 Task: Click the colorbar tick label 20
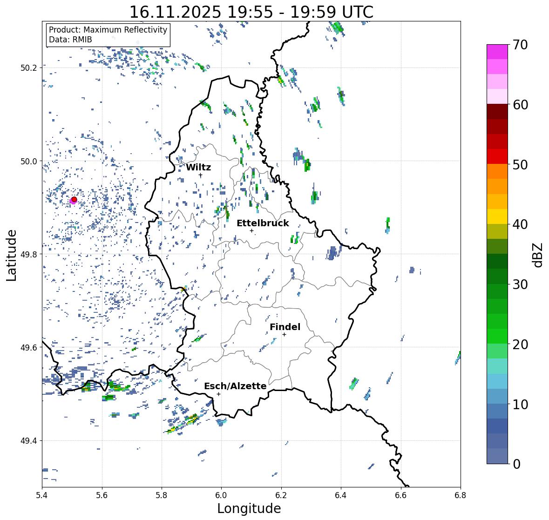520,344
